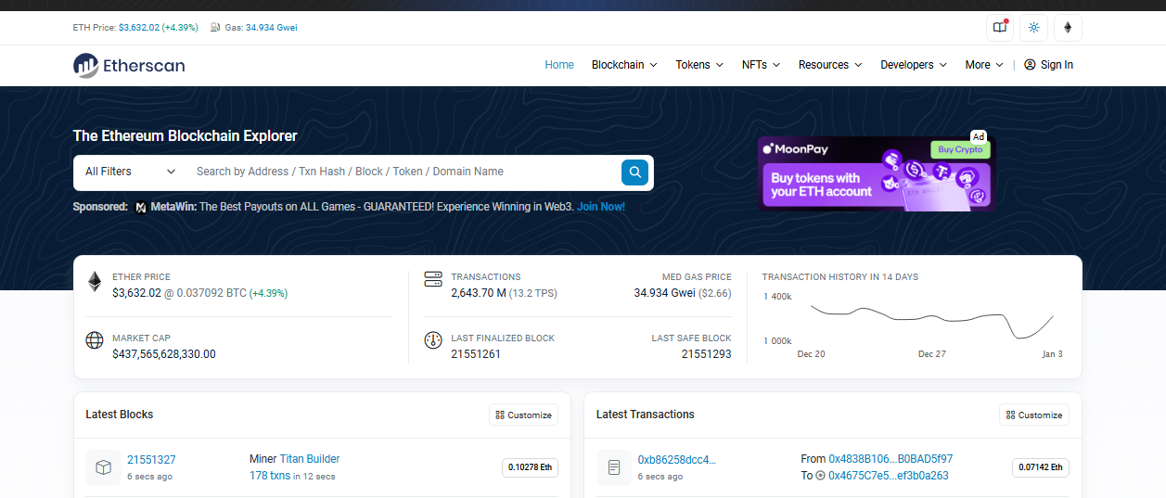Toggle light/dark theme sun icon
Viewport: 1166px width, 498px height.
coord(1033,28)
